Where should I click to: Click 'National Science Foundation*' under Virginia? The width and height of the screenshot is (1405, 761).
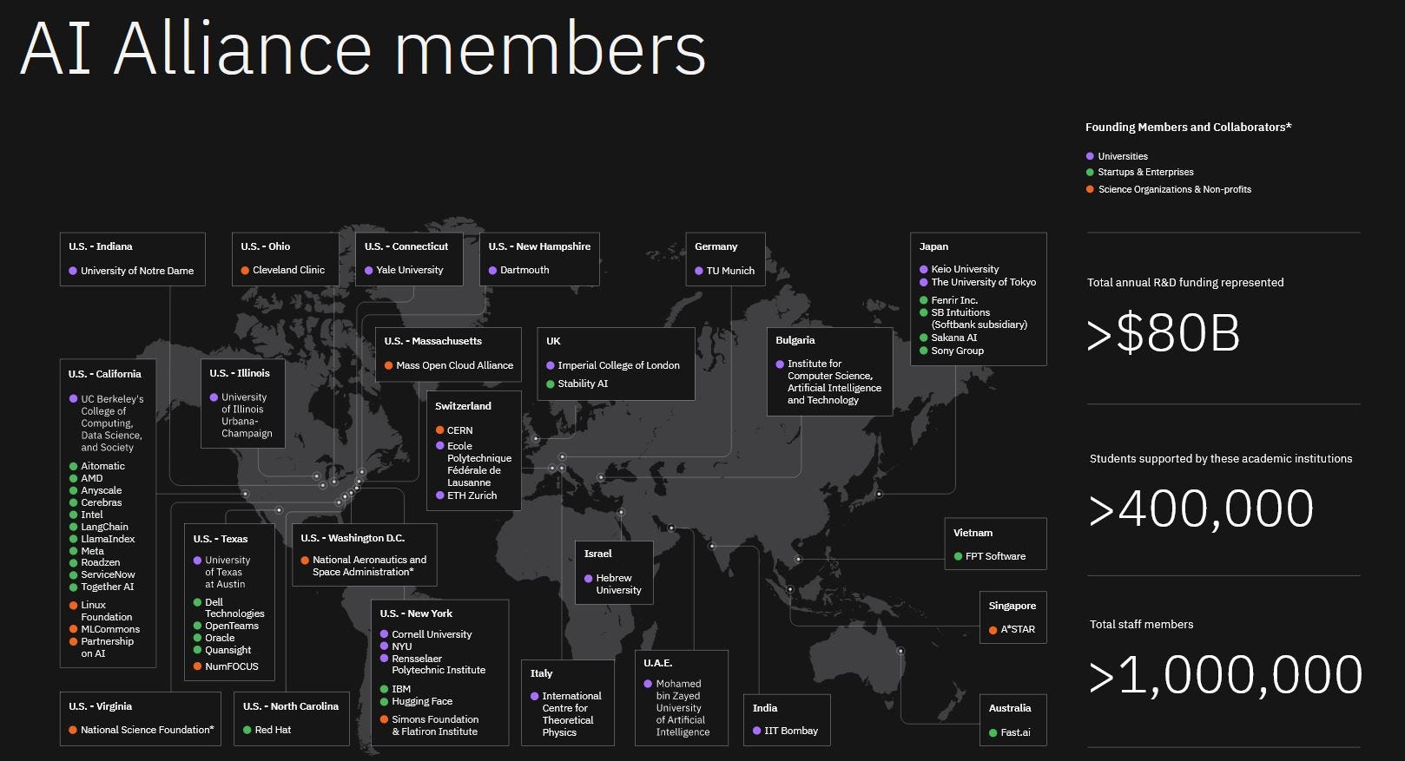(x=148, y=730)
